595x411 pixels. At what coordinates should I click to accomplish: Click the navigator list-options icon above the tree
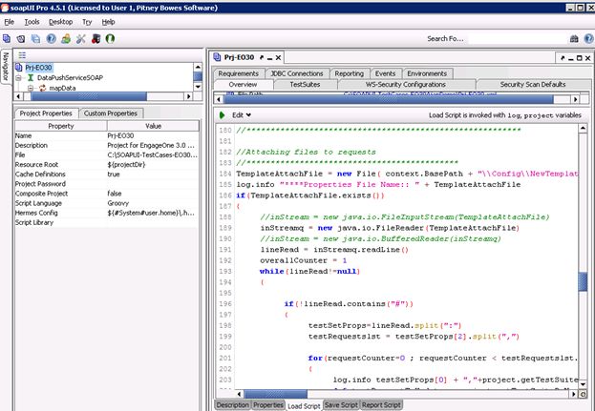tap(22, 55)
